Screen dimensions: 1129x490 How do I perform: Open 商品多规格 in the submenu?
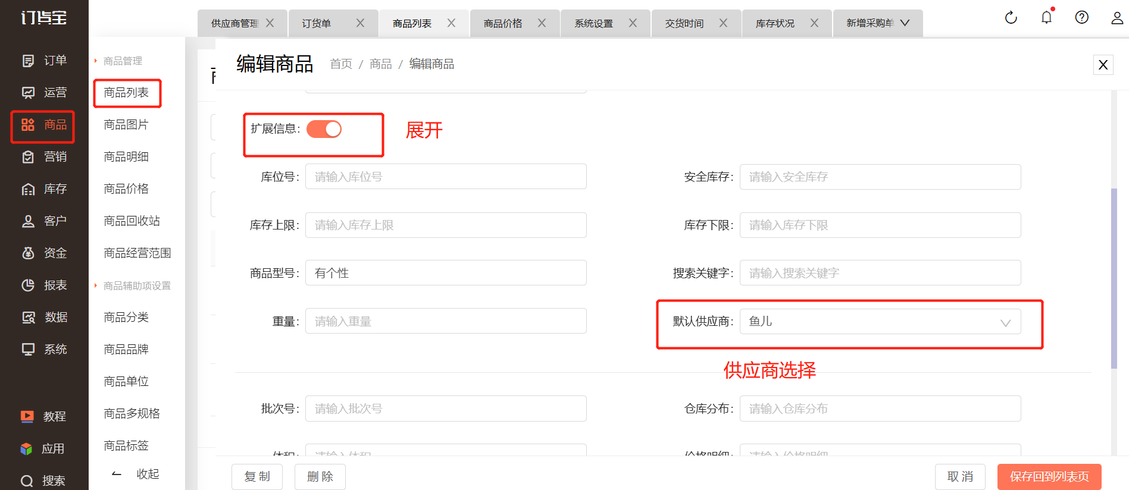[132, 414]
